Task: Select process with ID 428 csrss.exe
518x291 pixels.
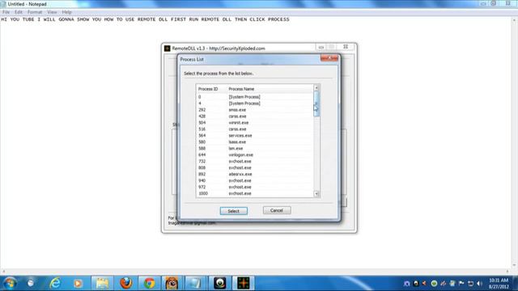Action: coord(255,116)
